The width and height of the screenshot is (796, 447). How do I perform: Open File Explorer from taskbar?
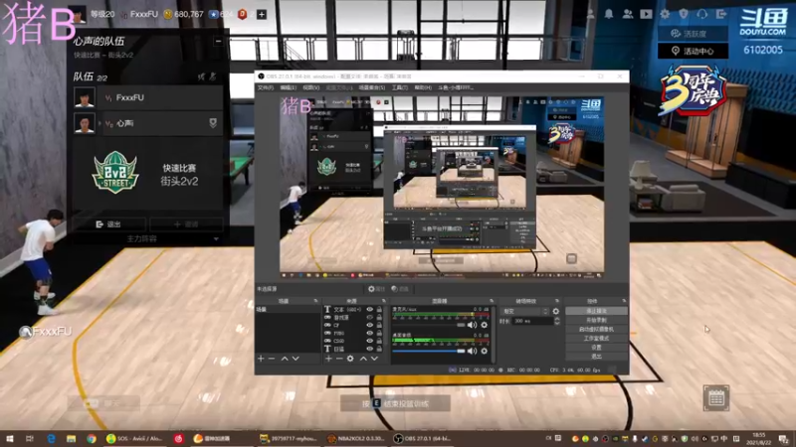(71, 439)
